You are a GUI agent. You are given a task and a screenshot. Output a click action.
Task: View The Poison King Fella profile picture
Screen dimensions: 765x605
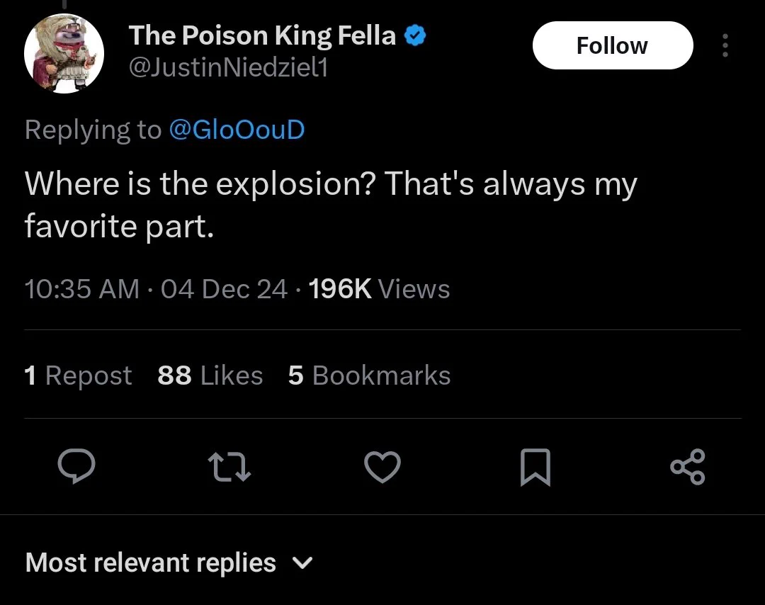(x=64, y=53)
